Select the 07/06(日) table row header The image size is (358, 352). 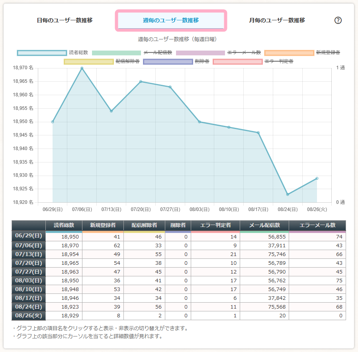(x=29, y=246)
